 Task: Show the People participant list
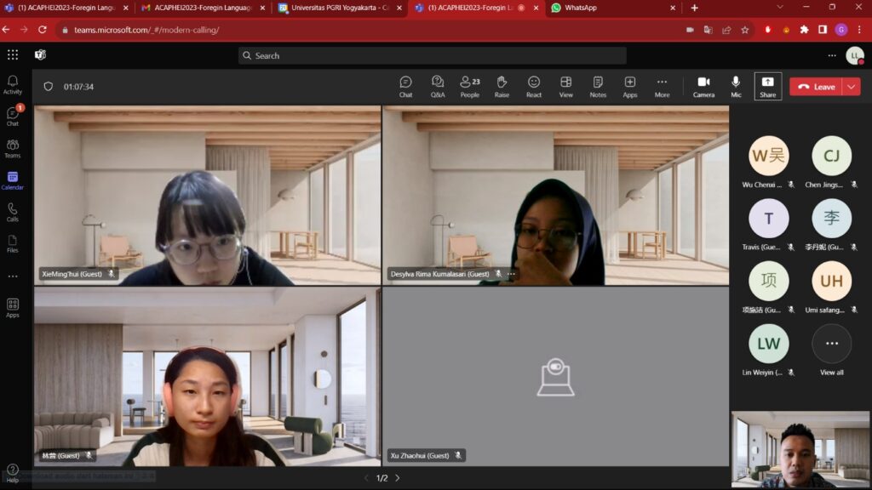[469, 86]
